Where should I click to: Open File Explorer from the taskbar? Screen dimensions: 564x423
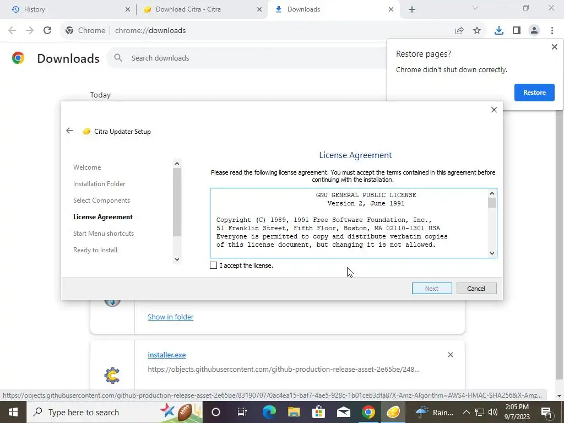(294, 412)
